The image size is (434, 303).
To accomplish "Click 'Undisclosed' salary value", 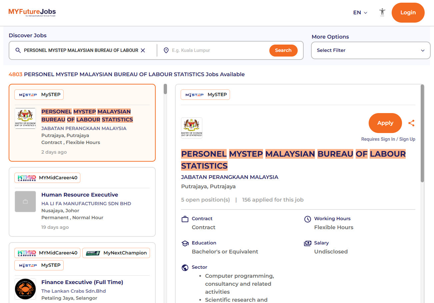I will [x=331, y=252].
